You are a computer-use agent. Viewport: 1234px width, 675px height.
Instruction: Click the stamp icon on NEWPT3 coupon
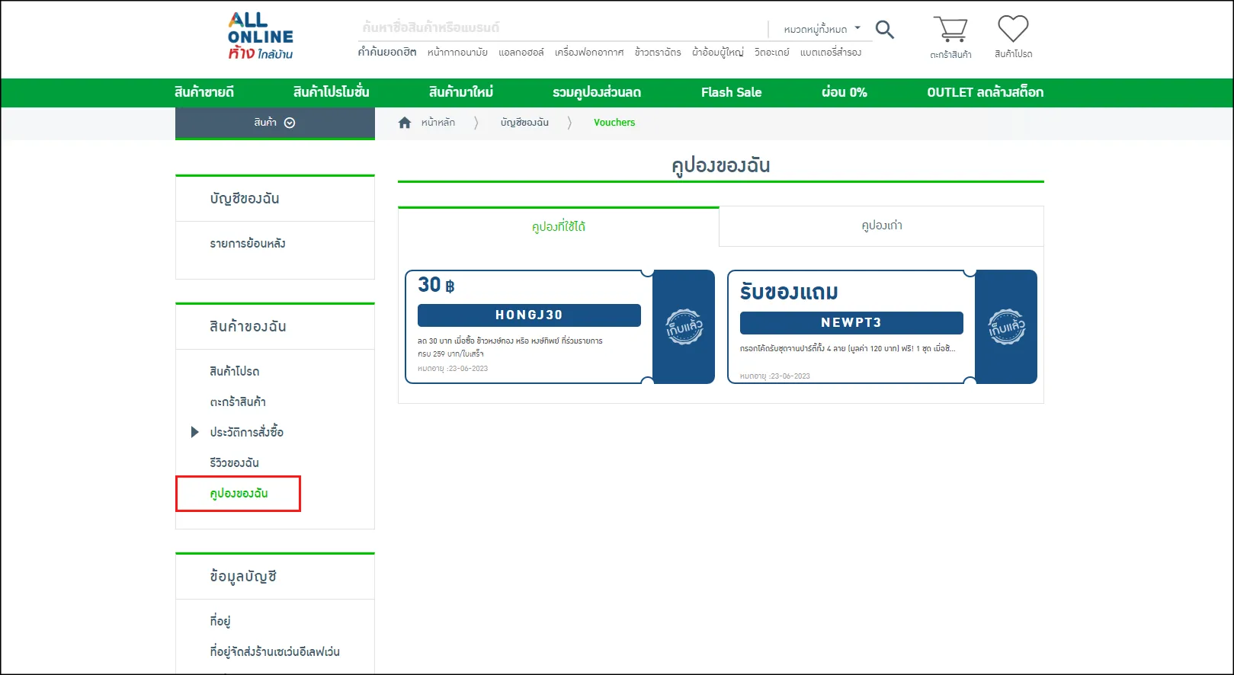tap(1006, 327)
